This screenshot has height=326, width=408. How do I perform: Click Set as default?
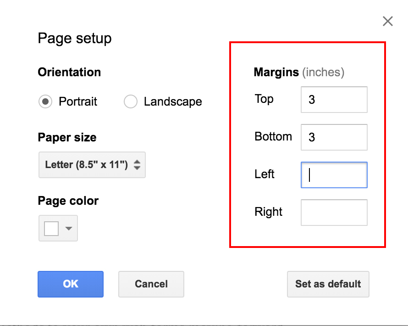tap(328, 284)
